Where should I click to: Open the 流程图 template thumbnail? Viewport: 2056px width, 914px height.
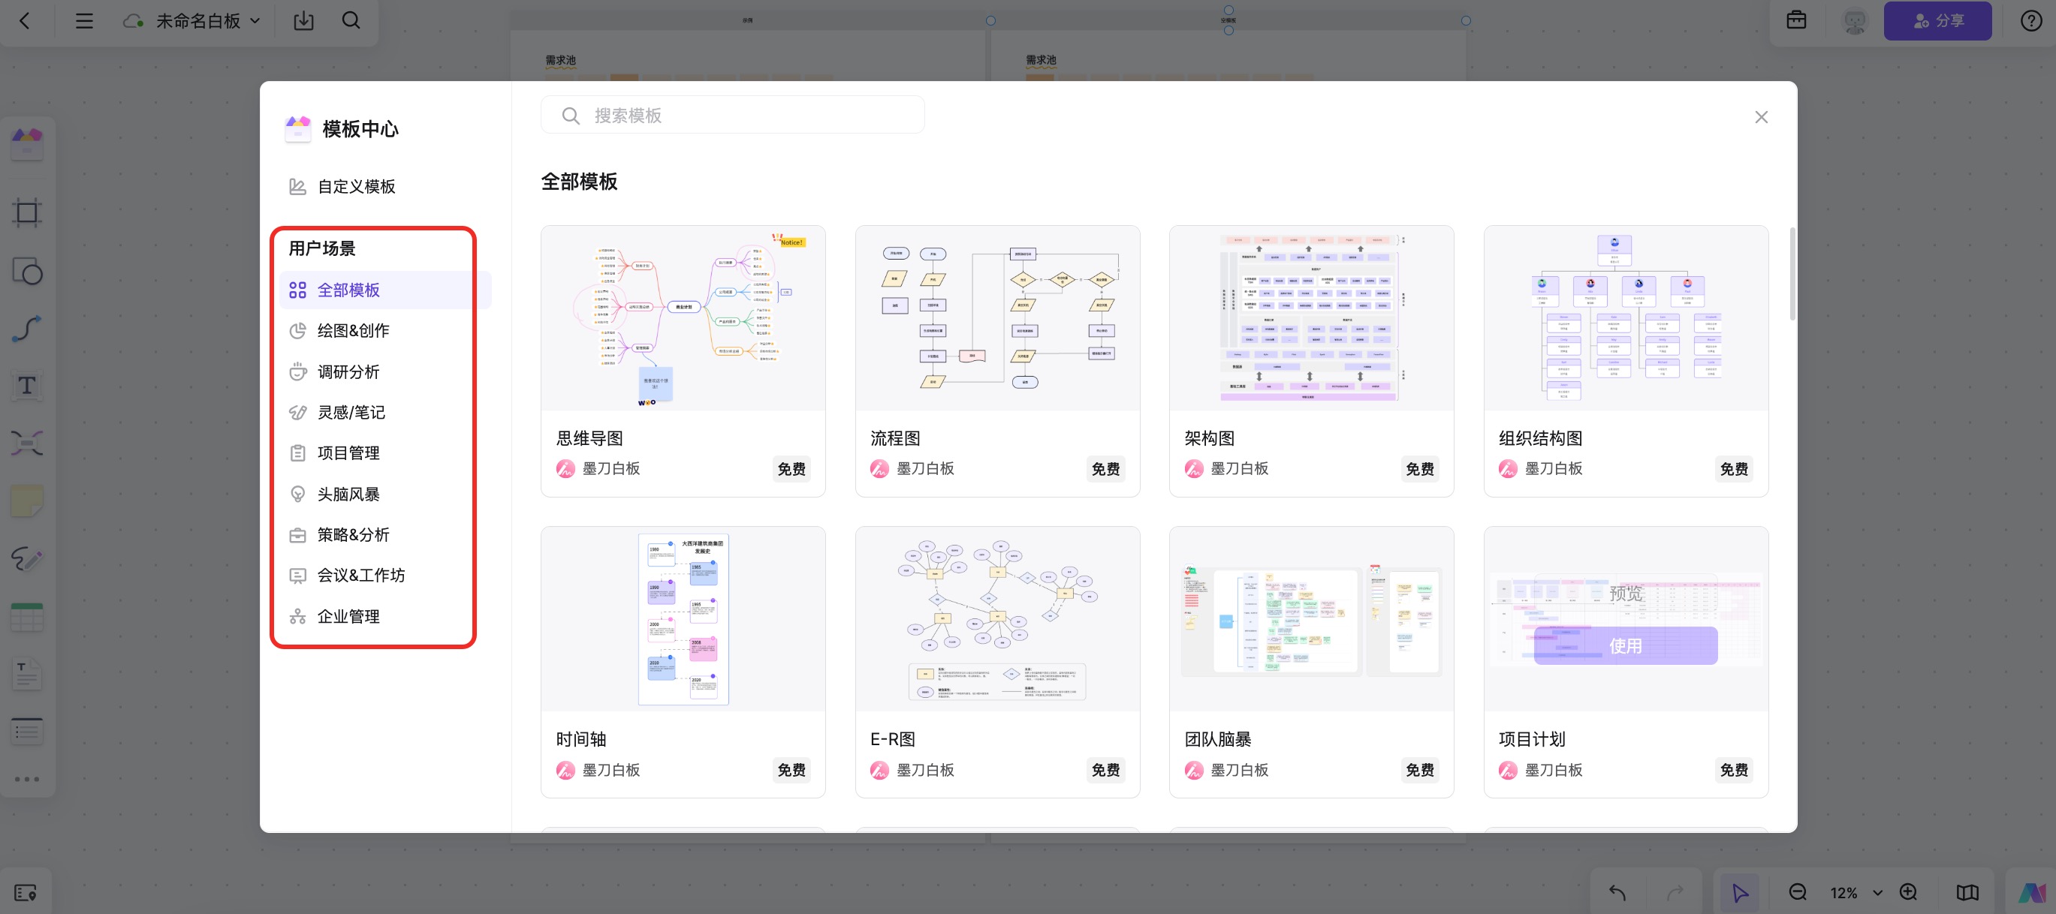997,318
